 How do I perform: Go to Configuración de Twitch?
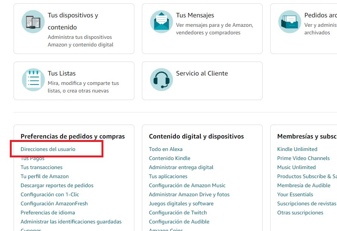point(178,213)
